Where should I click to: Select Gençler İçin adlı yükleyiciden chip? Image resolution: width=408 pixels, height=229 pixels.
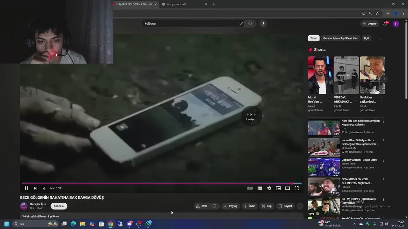pyautogui.click(x=341, y=38)
